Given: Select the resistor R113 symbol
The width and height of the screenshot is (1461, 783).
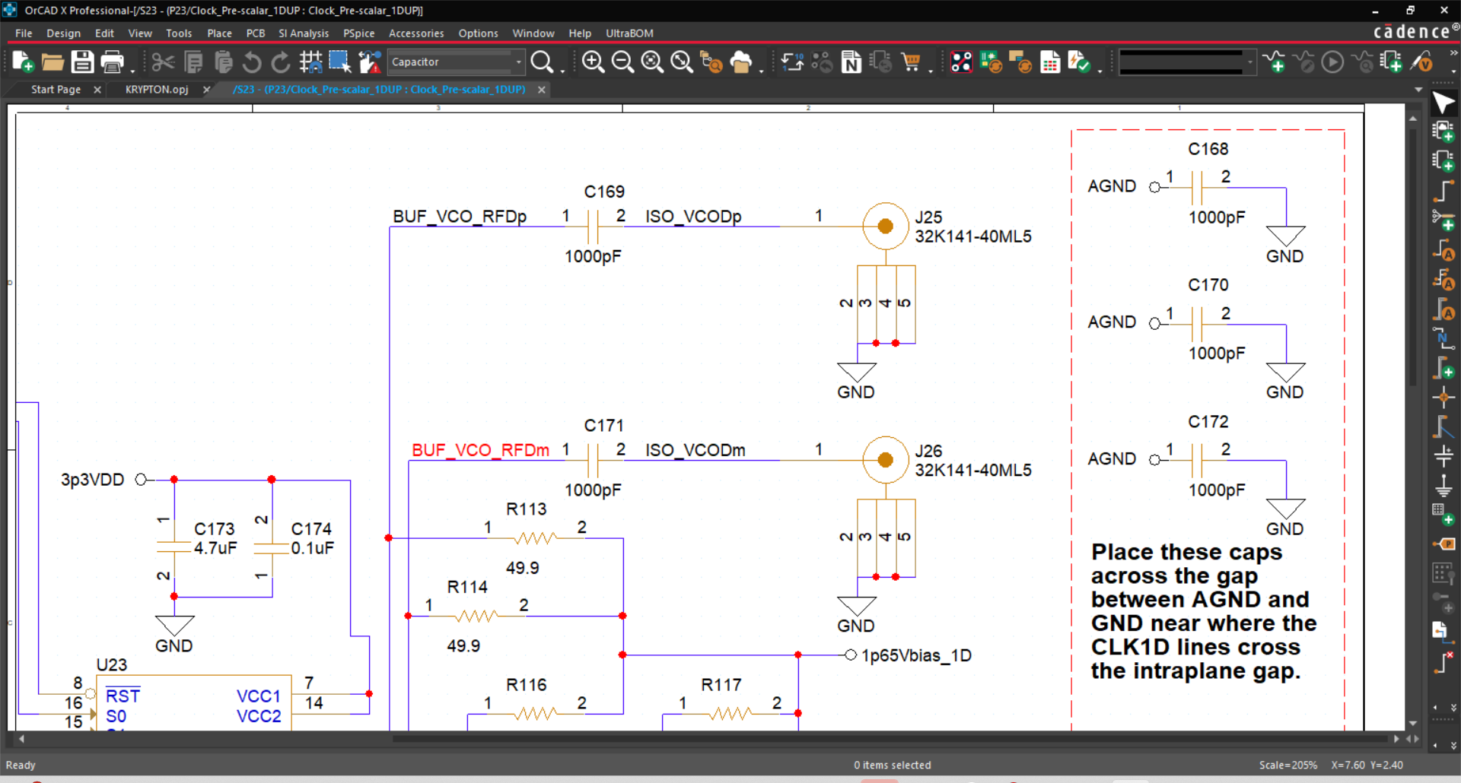Looking at the screenshot, I should tap(535, 538).
